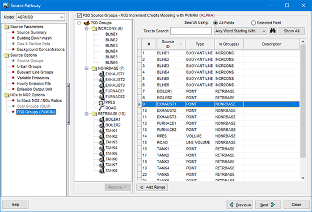
Task: Click the INCRCONS folder icon
Action: pyautogui.click(x=94, y=29)
